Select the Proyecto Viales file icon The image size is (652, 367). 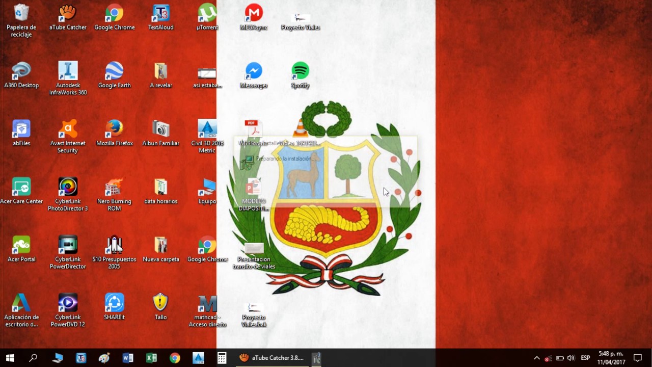click(x=301, y=17)
